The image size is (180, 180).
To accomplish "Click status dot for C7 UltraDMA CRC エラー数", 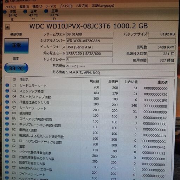I will 7,167.
